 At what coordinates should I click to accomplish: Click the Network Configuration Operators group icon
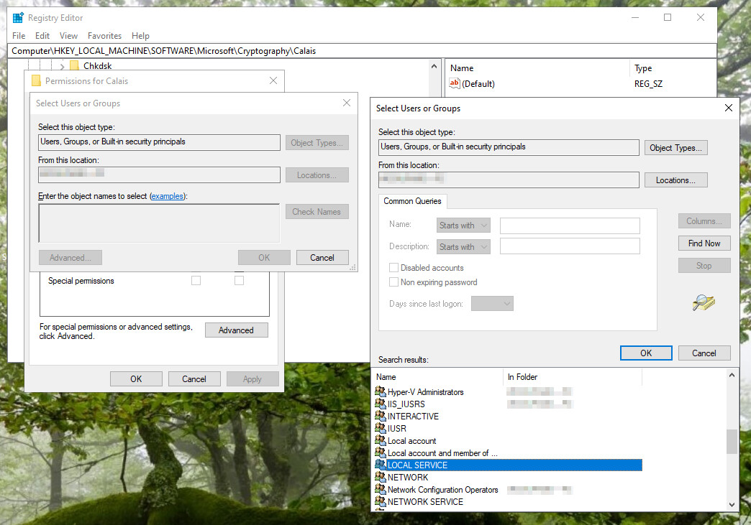coord(381,489)
